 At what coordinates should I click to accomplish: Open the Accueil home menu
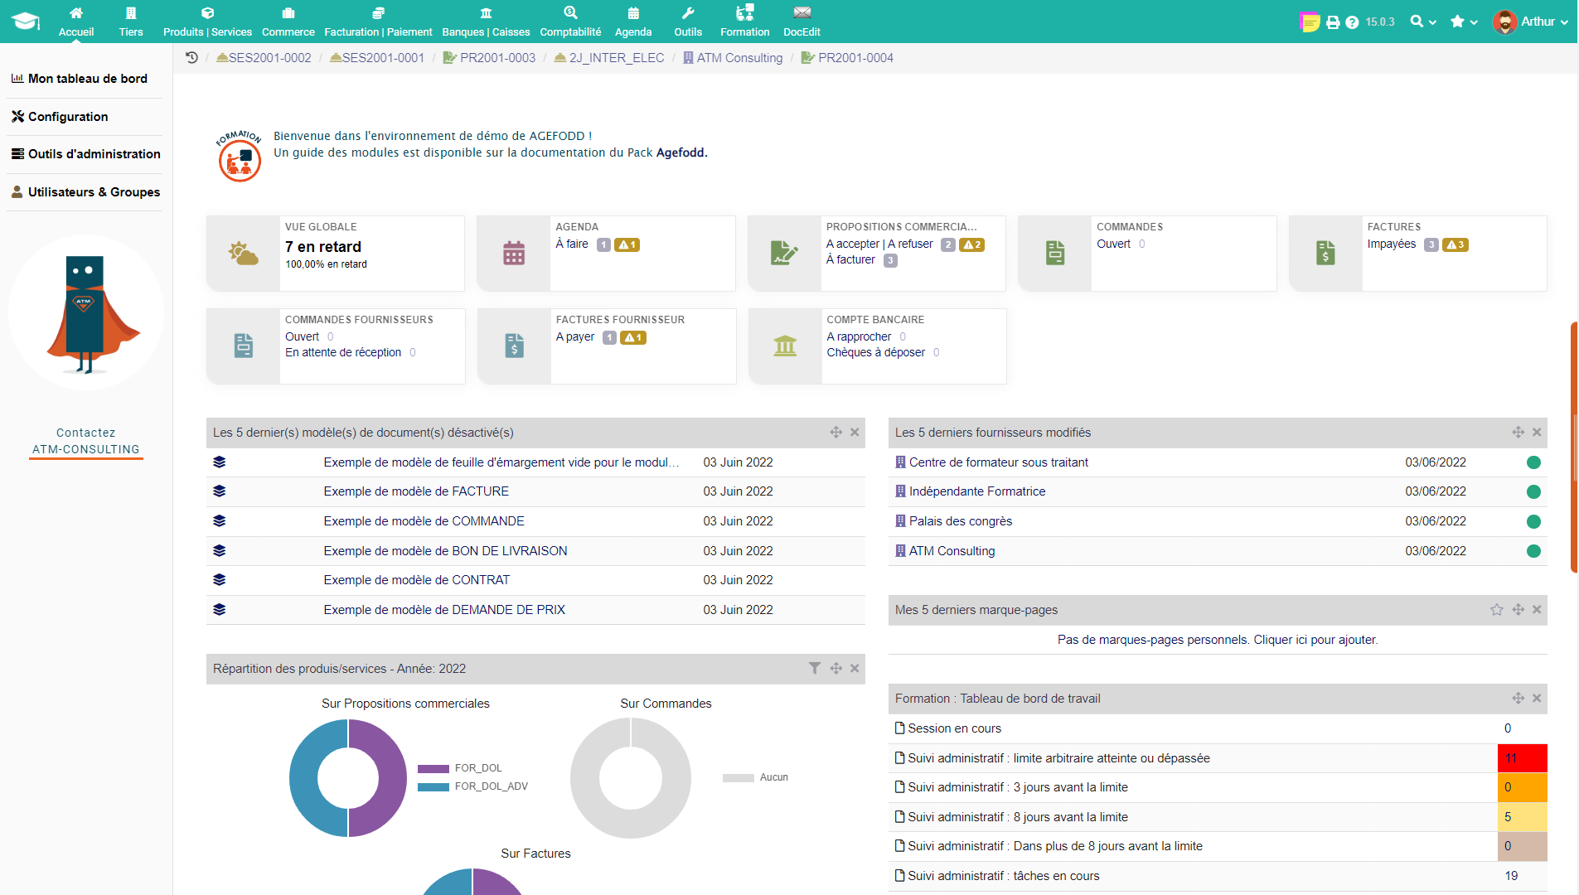(75, 22)
